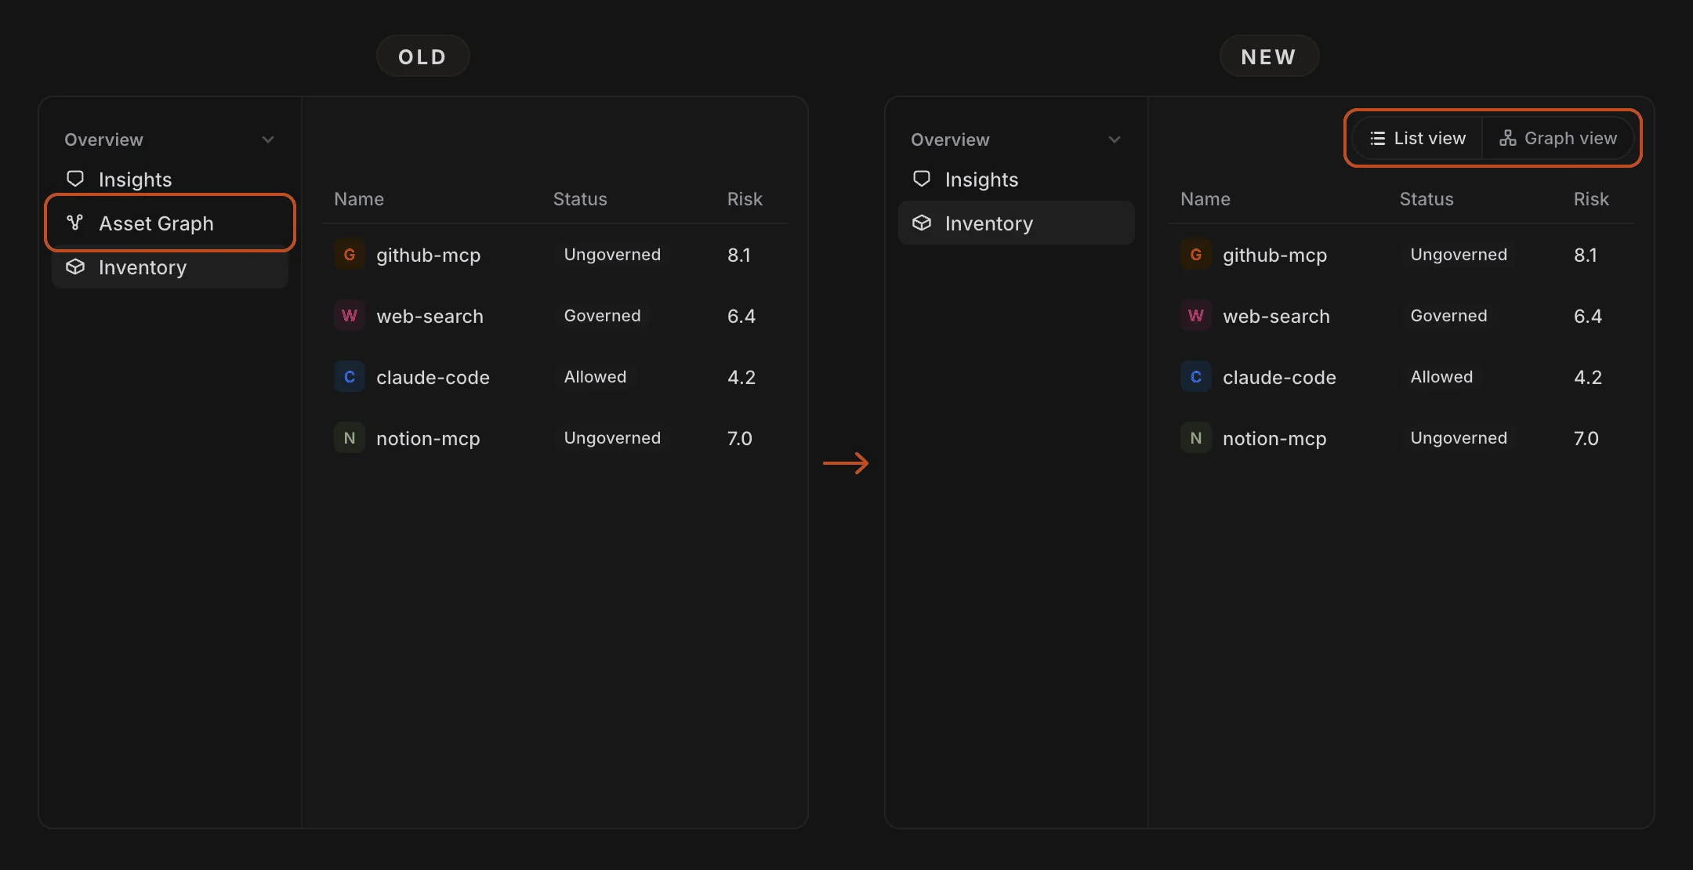Click risk value 8.1 in NEW panel
Screen dimensions: 1693x870
pyautogui.click(x=1586, y=255)
